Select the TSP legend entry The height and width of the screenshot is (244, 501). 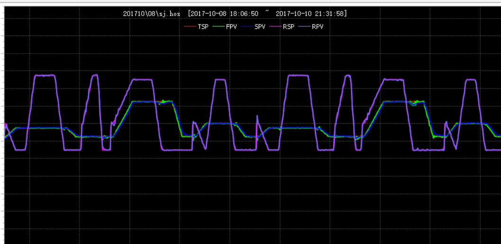pyautogui.click(x=196, y=27)
